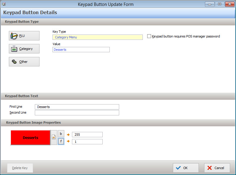Image resolution: width=236 pixels, height=175 pixels.
Task: Click the red Desserts button color preview
Action: tap(30, 137)
